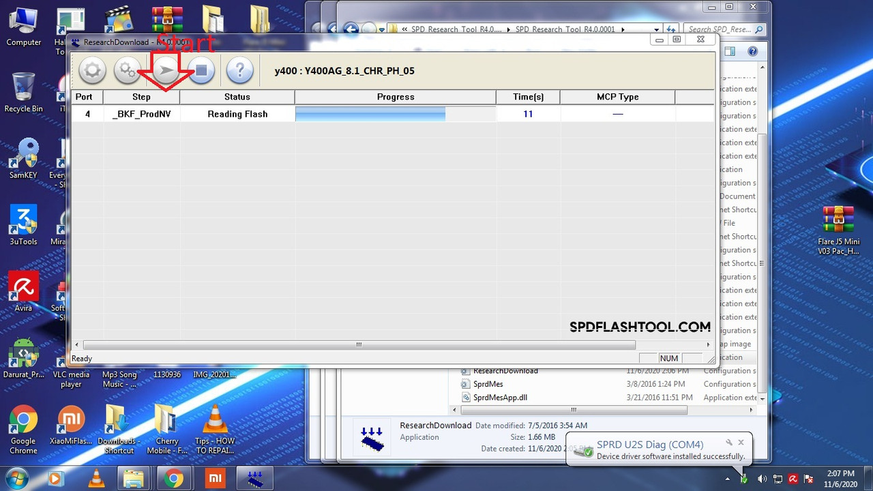Open the 1130936 desktop item
This screenshot has height=491, width=873.
pos(167,375)
